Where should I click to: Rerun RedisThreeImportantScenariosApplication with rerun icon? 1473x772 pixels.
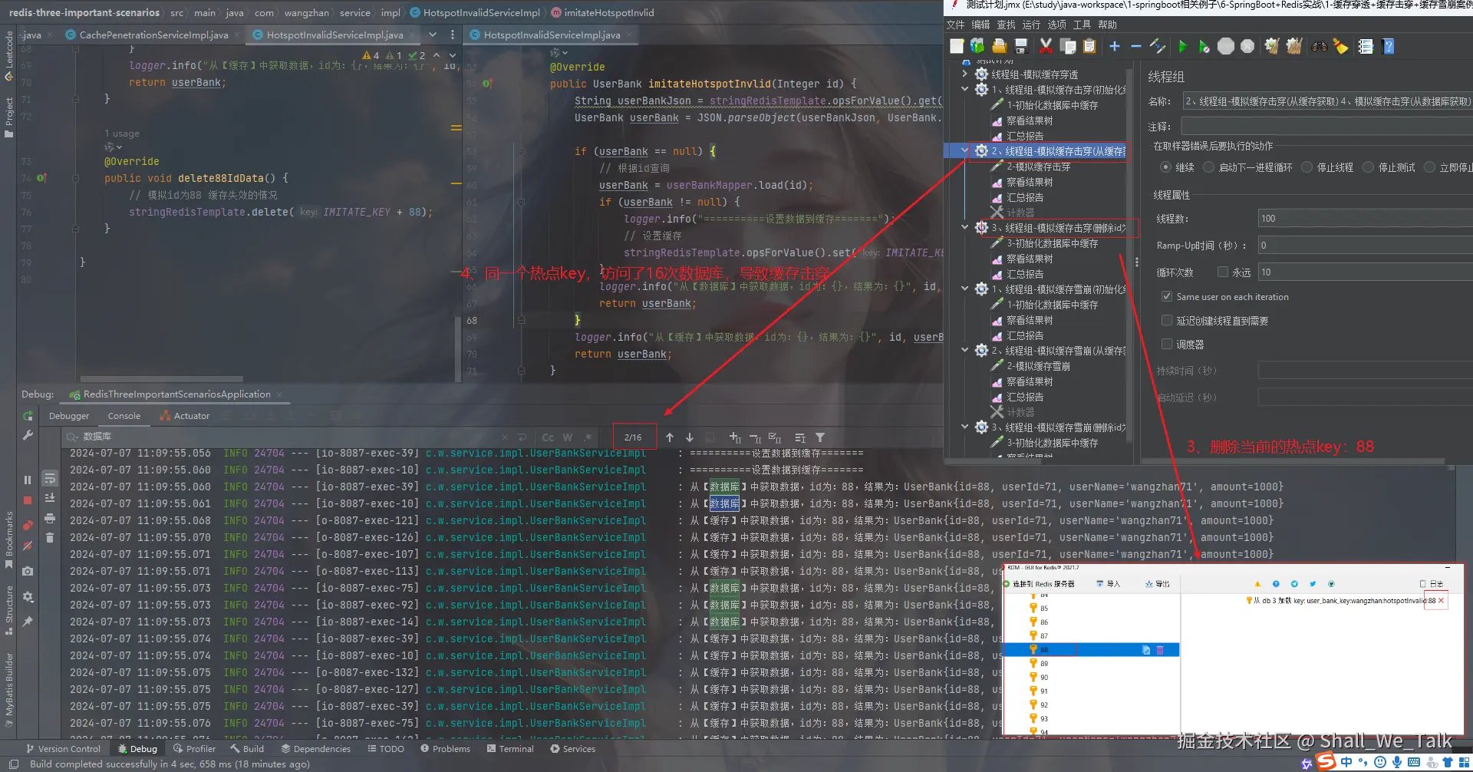tap(28, 415)
